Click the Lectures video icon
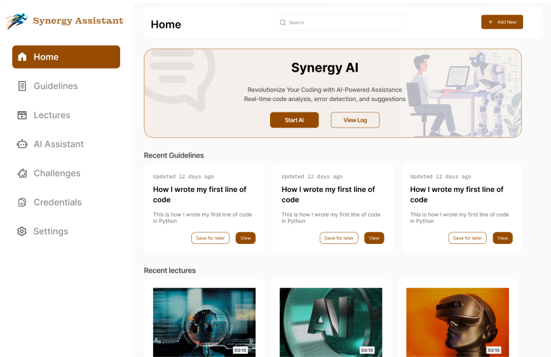Screen dimensions: 551x357 click(x=22, y=115)
